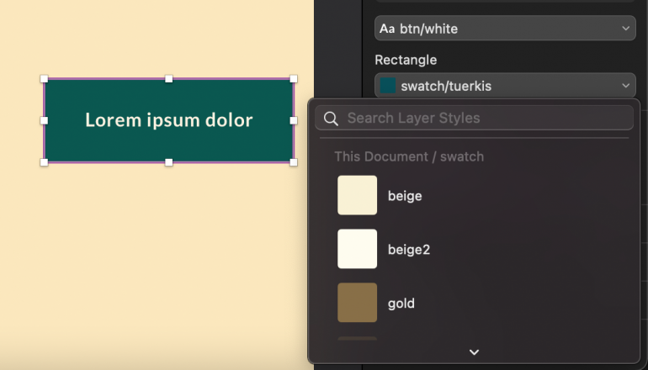Click the top-left resize handle of the button
Image resolution: width=648 pixels, height=370 pixels.
[44, 78]
